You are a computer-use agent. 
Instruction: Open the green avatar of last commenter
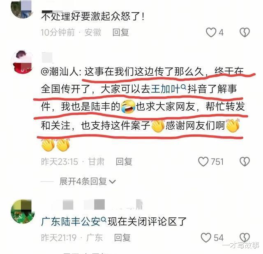[x=23, y=211]
